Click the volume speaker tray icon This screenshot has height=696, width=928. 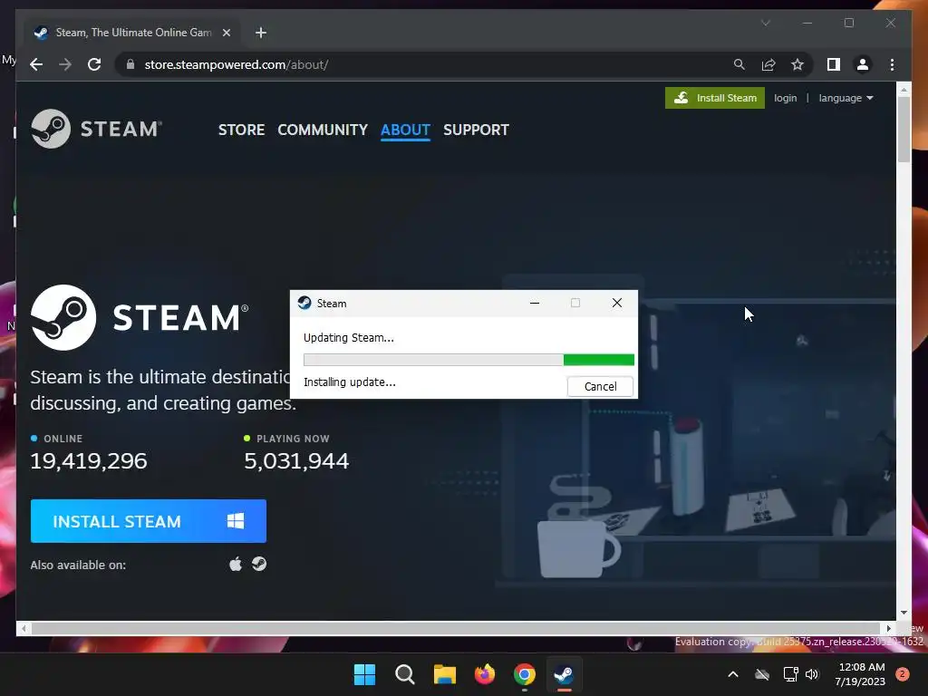click(812, 674)
